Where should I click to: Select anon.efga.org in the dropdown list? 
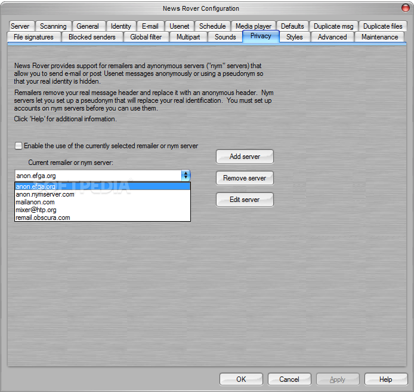103,186
